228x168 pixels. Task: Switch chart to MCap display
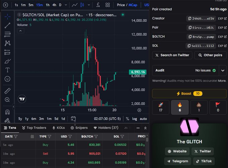click(133, 5)
